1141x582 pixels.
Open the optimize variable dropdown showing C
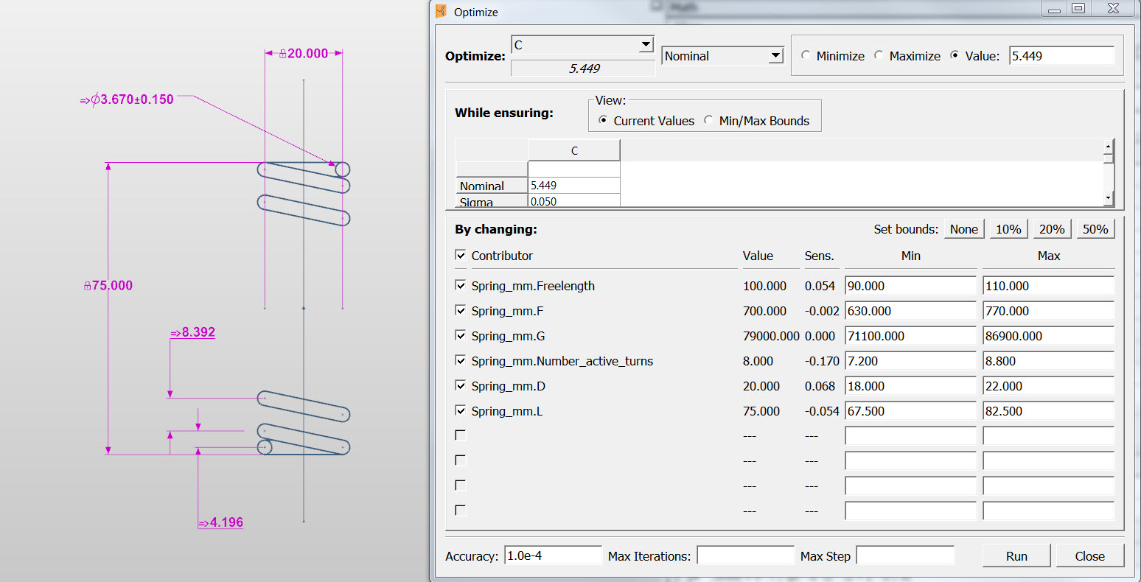pos(646,44)
